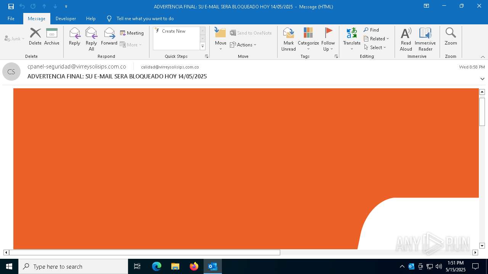This screenshot has width=488, height=274.
Task: Click Reply All
Action: pos(91,39)
